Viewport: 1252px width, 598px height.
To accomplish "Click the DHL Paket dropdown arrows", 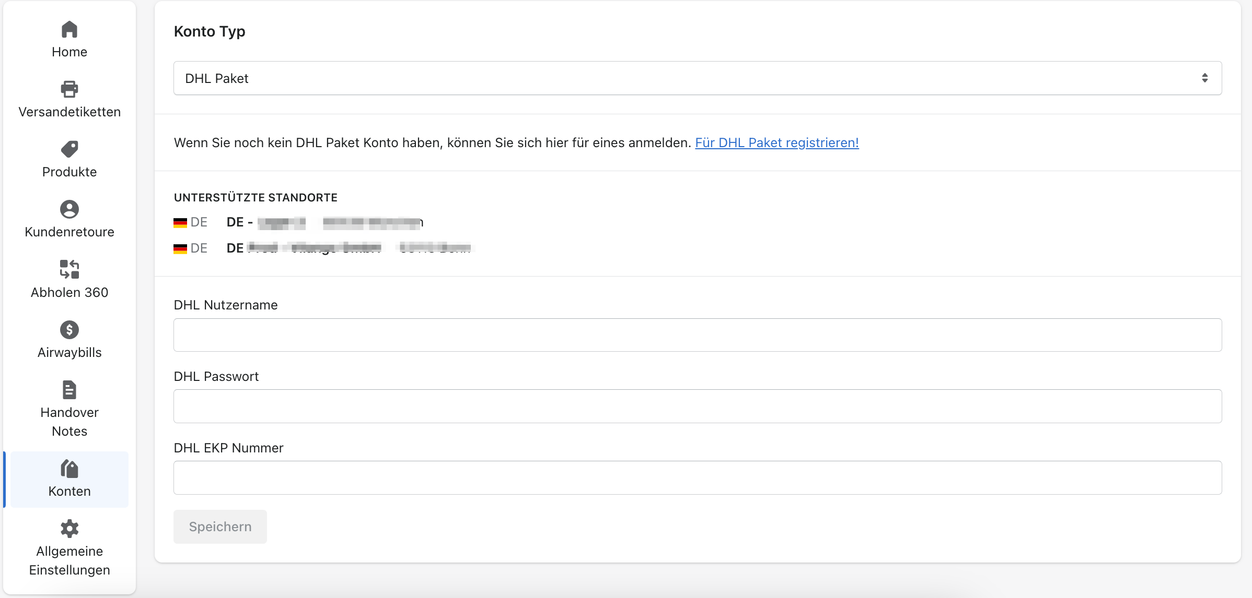I will pyautogui.click(x=1204, y=78).
